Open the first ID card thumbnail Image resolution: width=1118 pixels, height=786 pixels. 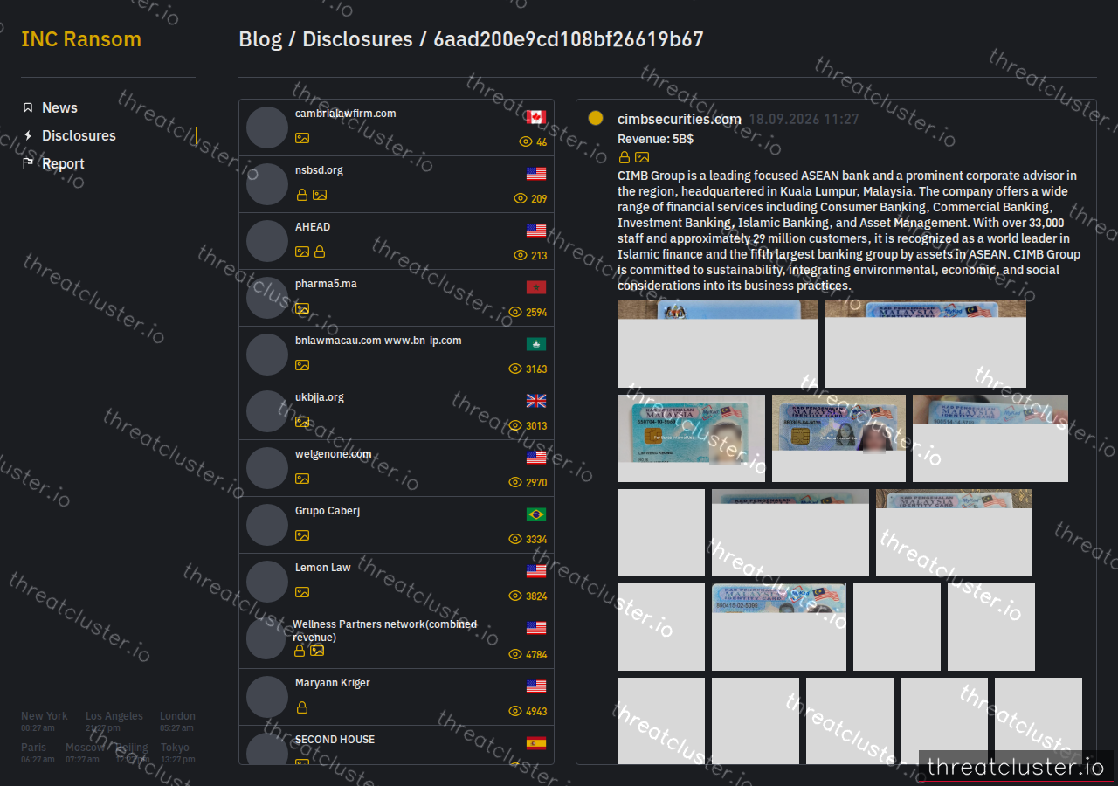pyautogui.click(x=718, y=344)
